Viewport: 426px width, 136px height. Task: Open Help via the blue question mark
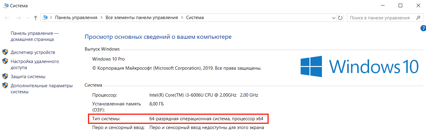(x=423, y=28)
